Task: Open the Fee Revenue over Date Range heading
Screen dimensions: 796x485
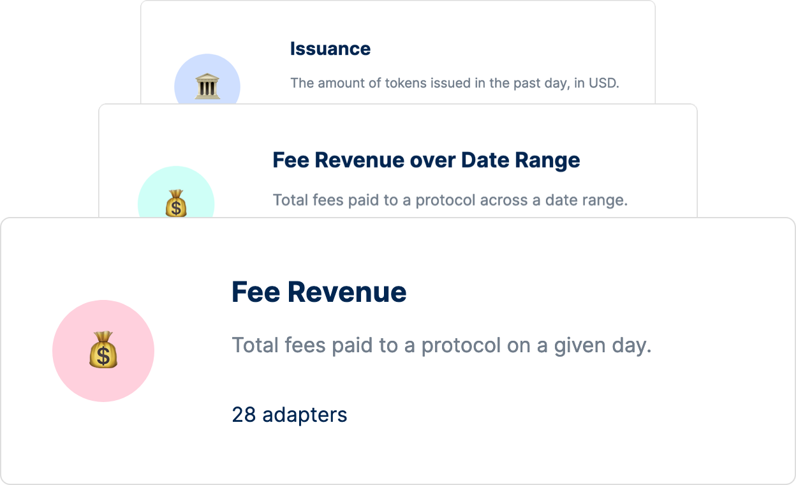Action: pos(426,160)
